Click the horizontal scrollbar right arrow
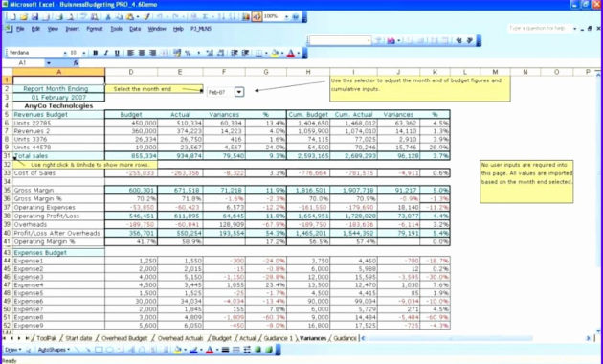 [x=588, y=338]
